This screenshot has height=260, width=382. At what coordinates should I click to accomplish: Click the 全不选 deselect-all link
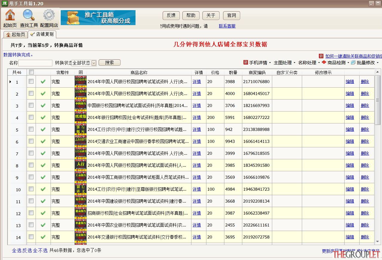click(40, 250)
